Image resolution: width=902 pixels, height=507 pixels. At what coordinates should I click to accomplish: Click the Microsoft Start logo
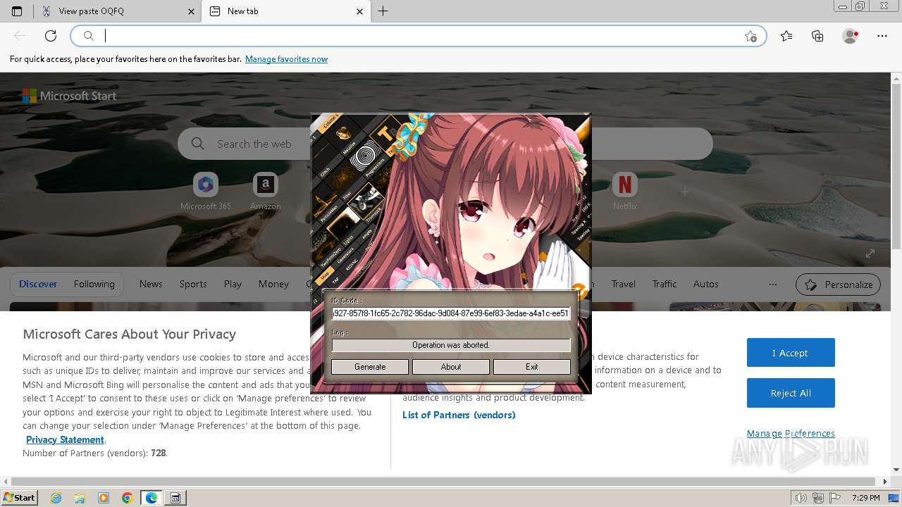coord(69,96)
